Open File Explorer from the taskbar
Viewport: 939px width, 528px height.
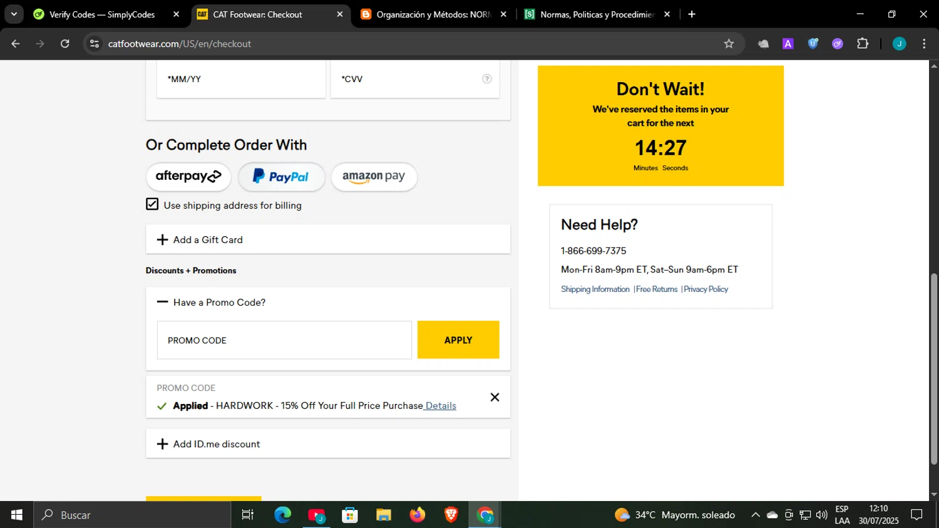(x=384, y=515)
